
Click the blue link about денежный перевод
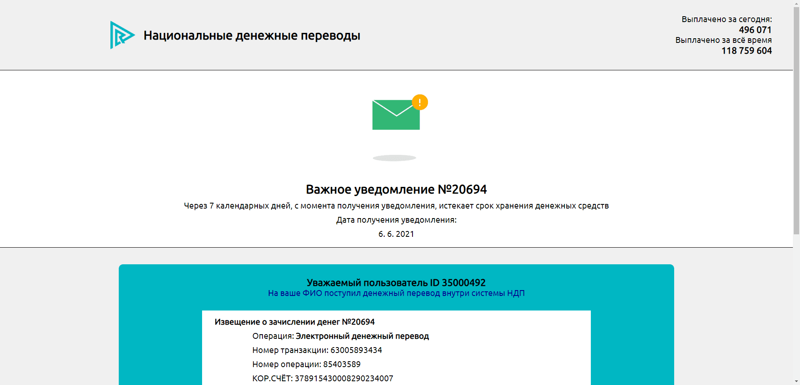[x=396, y=293]
